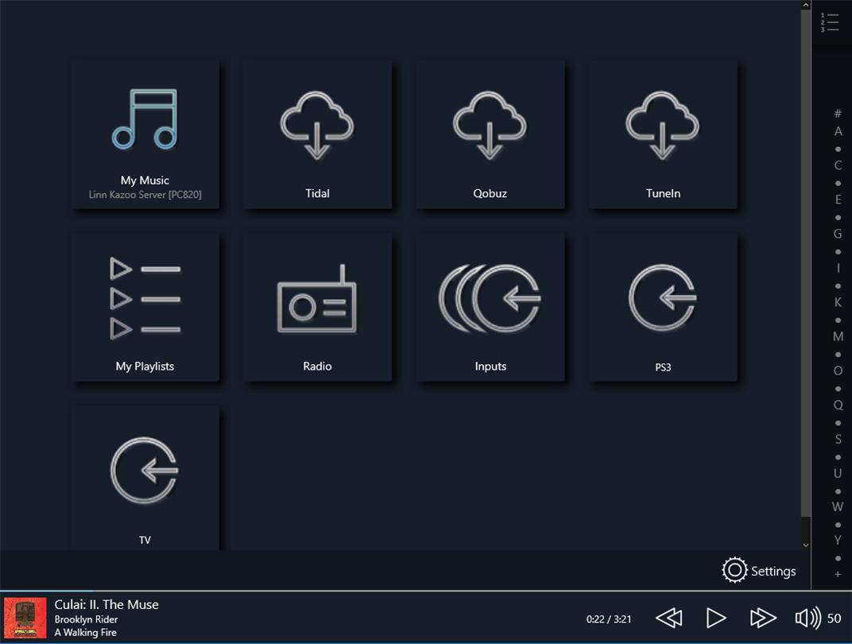Jump to letter O in the index
The width and height of the screenshot is (852, 644).
tap(838, 370)
